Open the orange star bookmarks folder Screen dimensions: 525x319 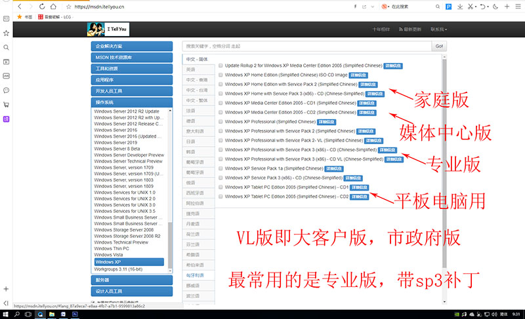(x=25, y=16)
